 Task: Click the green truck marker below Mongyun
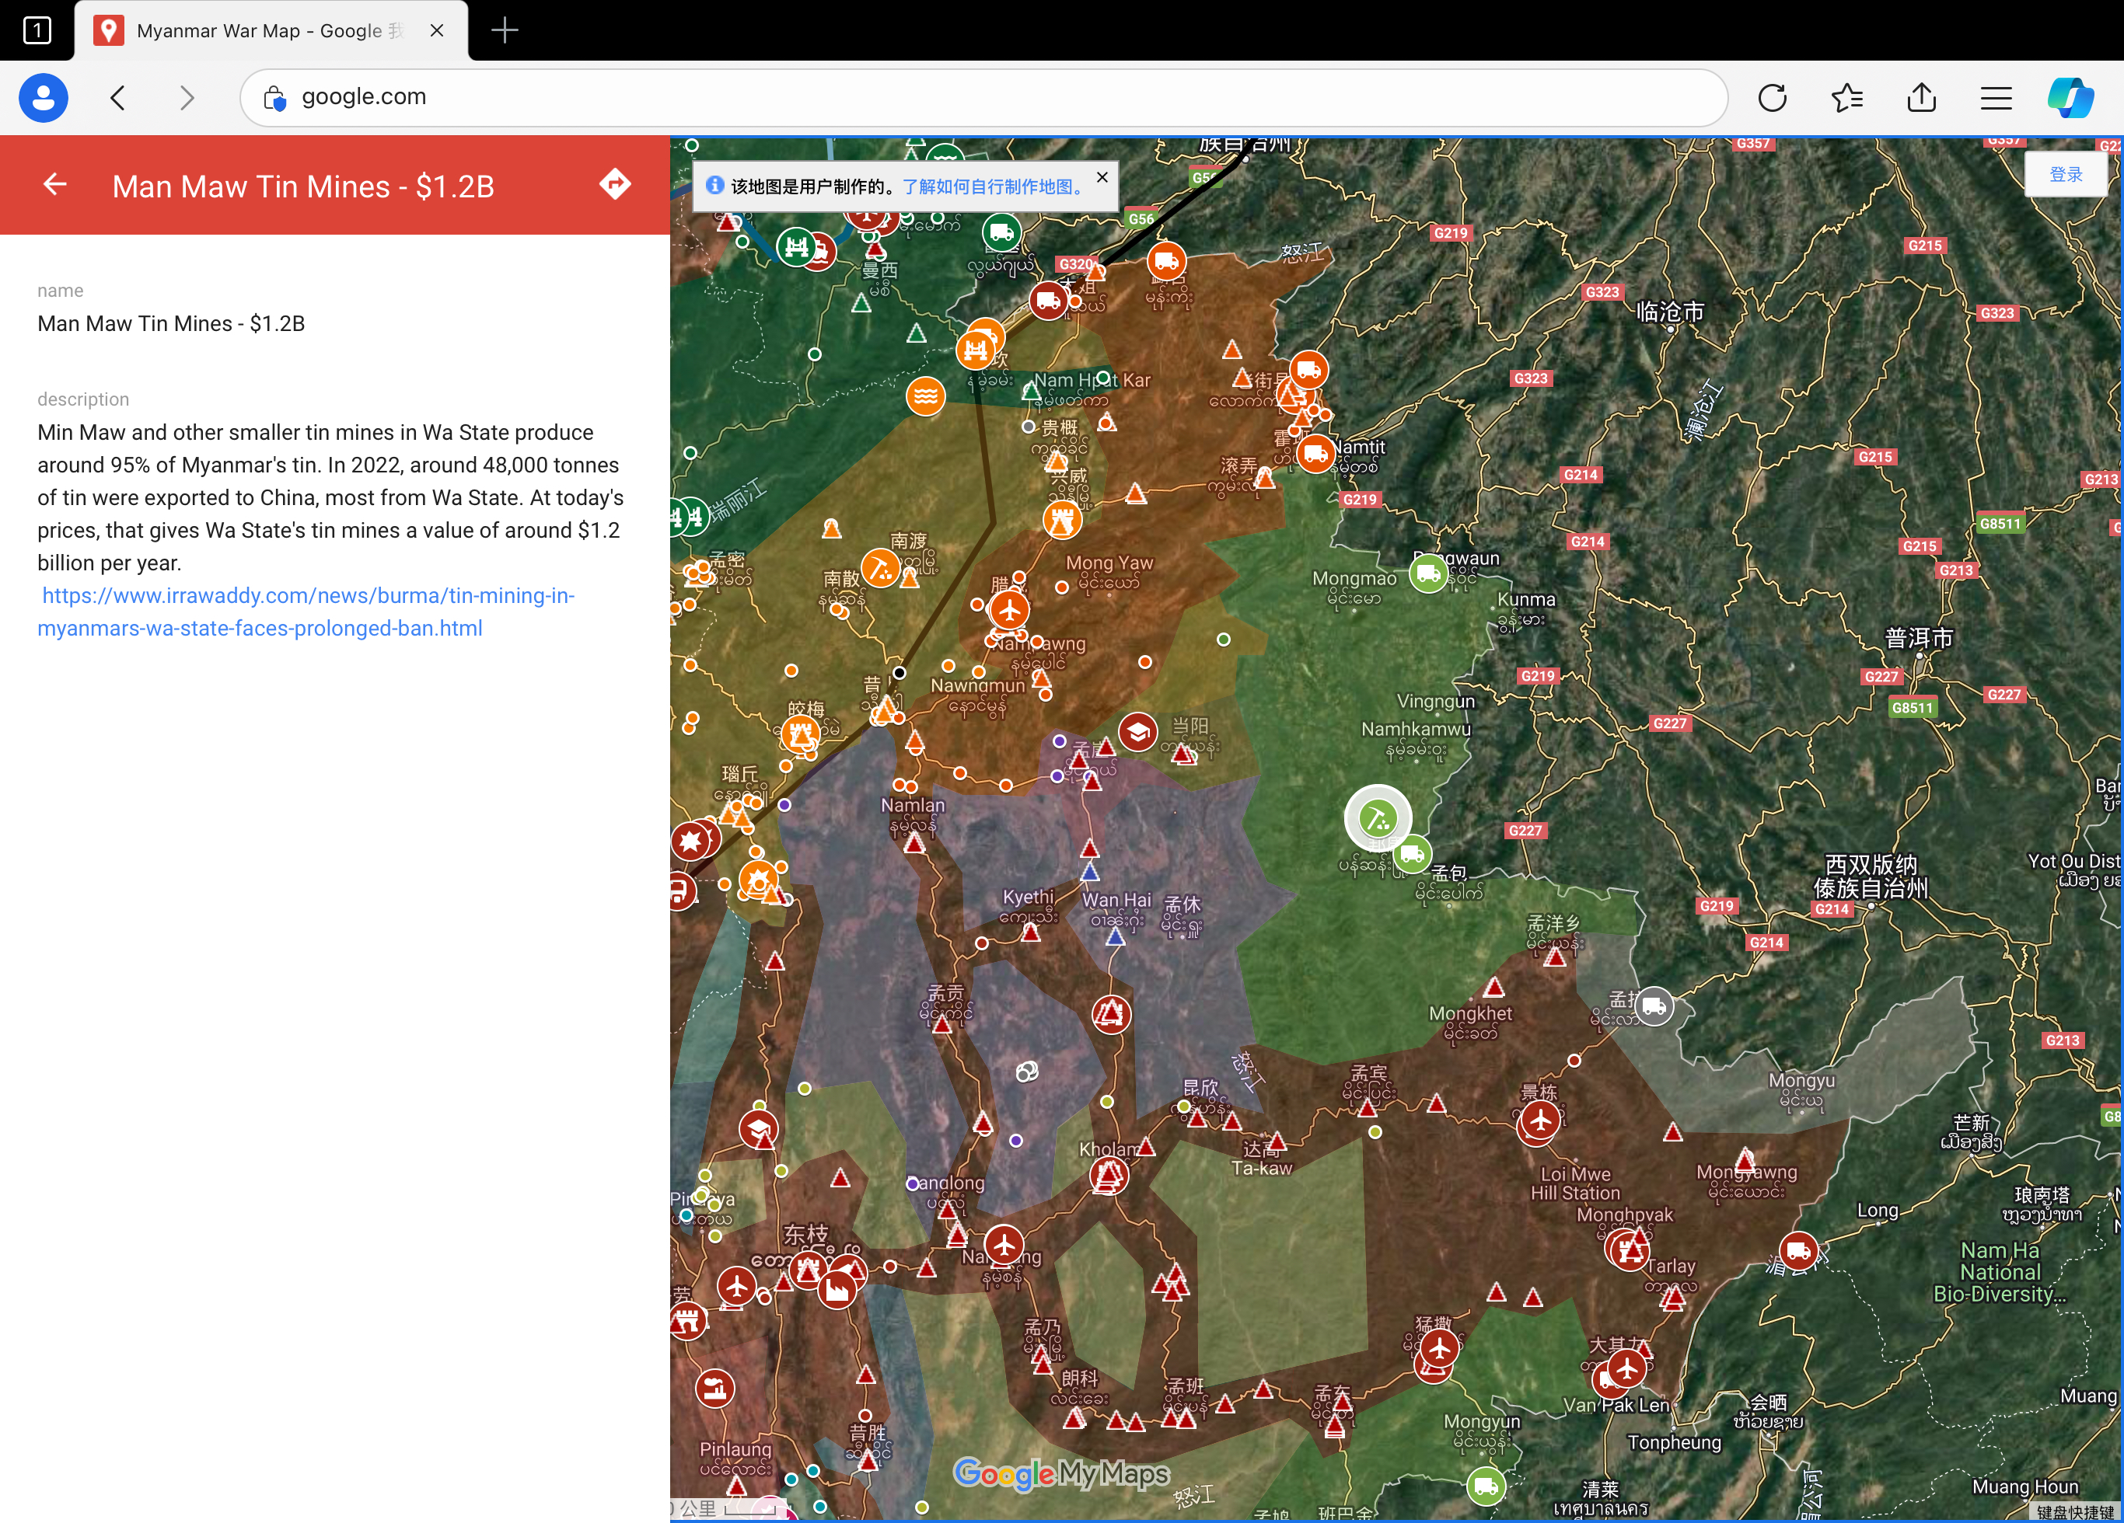[x=1486, y=1486]
